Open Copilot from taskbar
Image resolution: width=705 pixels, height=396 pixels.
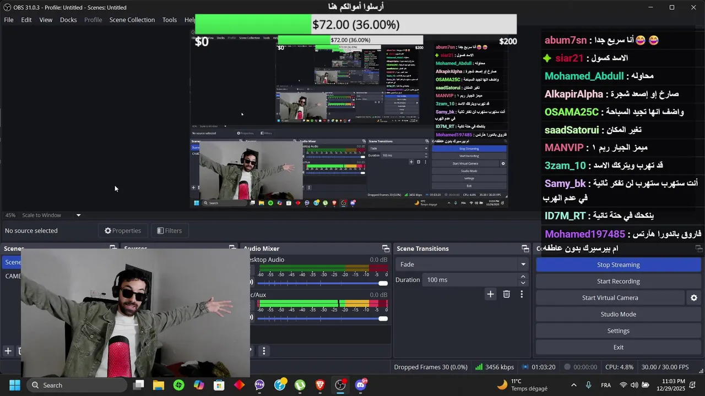tap(199, 385)
